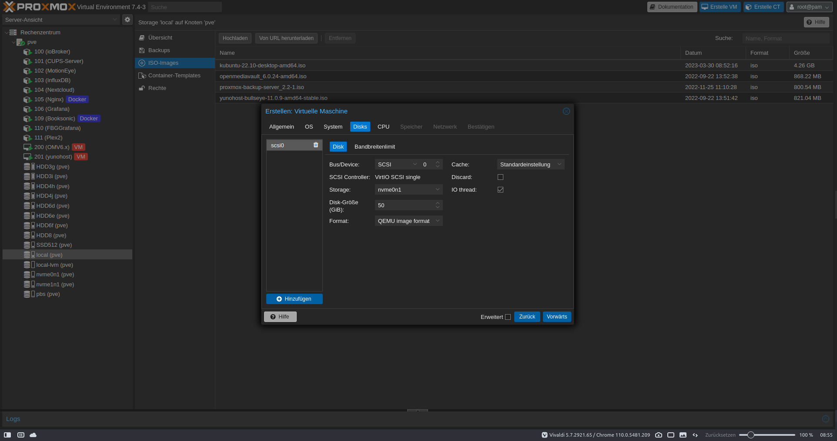837x441 pixels.
Task: Adjust the Vivaldi zoom slider
Action: pos(750,435)
